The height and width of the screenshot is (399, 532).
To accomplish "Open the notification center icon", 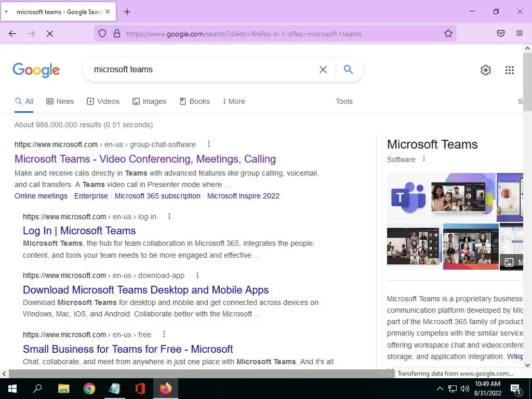I will tap(515, 389).
